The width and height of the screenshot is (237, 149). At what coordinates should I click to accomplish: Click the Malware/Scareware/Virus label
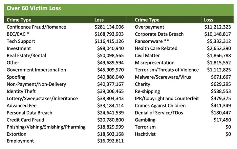point(163,77)
